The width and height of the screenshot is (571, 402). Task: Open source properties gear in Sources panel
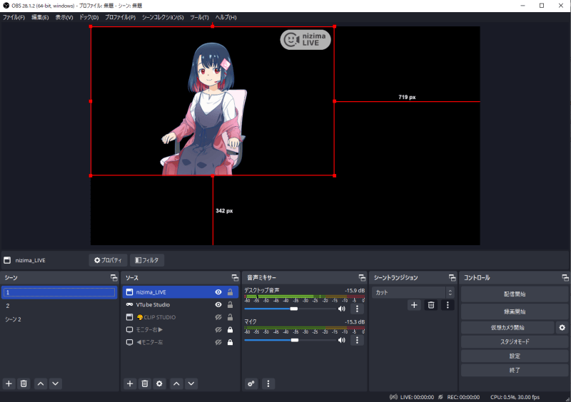[159, 383]
